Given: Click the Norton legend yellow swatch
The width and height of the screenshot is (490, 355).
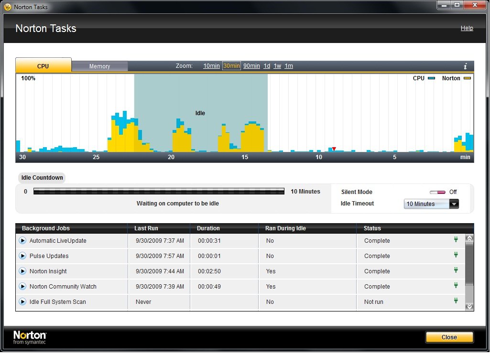Looking at the screenshot, I should [467, 79].
